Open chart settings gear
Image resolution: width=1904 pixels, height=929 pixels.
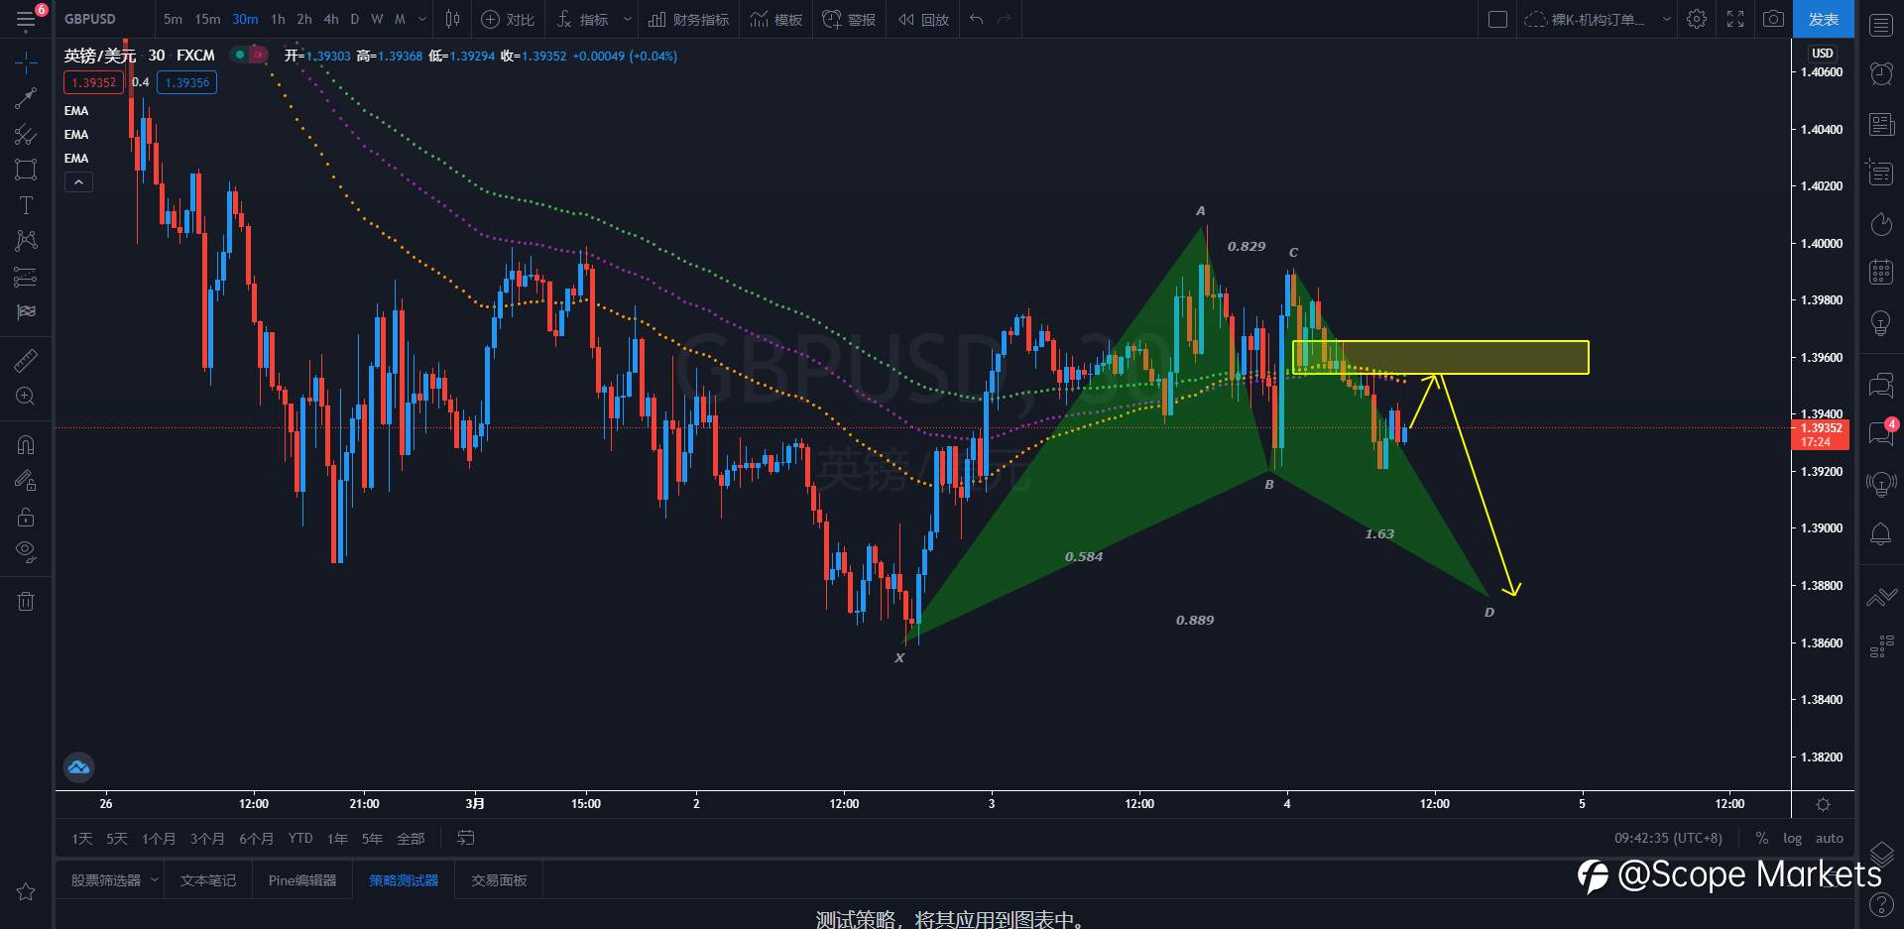pos(1697,19)
